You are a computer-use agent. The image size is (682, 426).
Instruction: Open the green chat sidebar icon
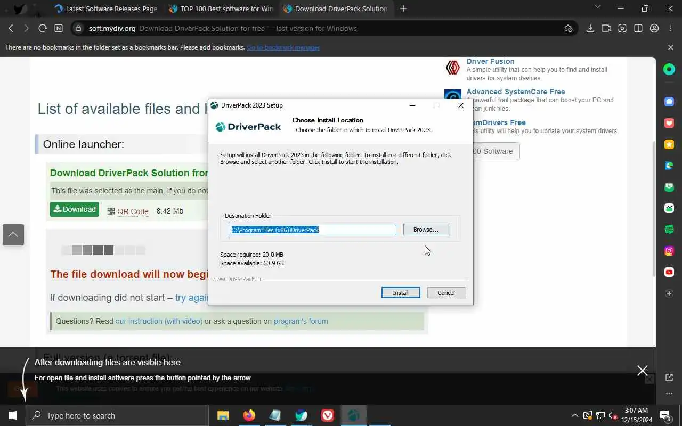tap(669, 230)
